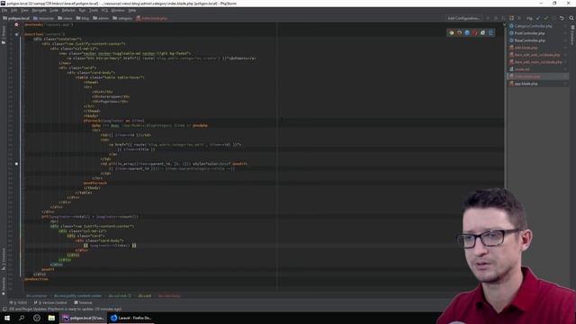576x324 pixels.
Task: Click the undo/rollback toolbar icon
Action: coord(562,18)
